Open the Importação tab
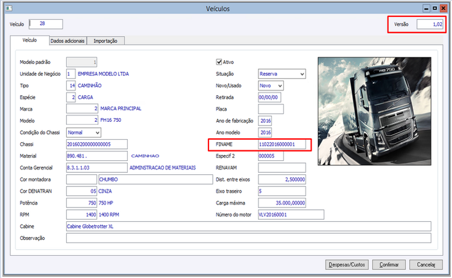The height and width of the screenshot is (278, 452). pyautogui.click(x=105, y=41)
